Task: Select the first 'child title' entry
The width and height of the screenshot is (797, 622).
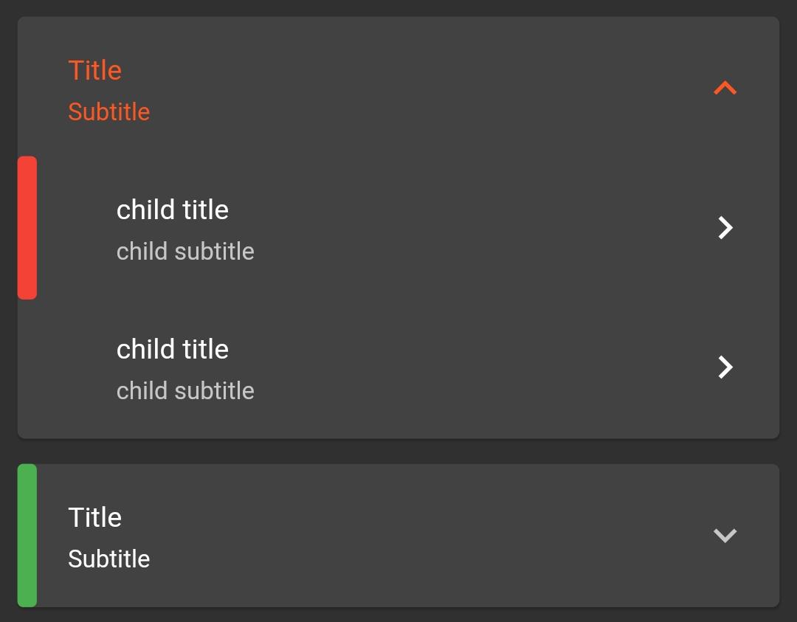Action: point(172,210)
